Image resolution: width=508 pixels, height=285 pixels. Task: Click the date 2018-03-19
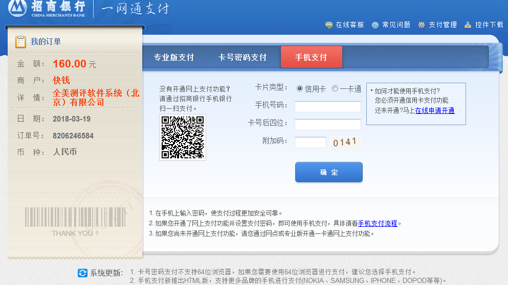pyautogui.click(x=72, y=118)
